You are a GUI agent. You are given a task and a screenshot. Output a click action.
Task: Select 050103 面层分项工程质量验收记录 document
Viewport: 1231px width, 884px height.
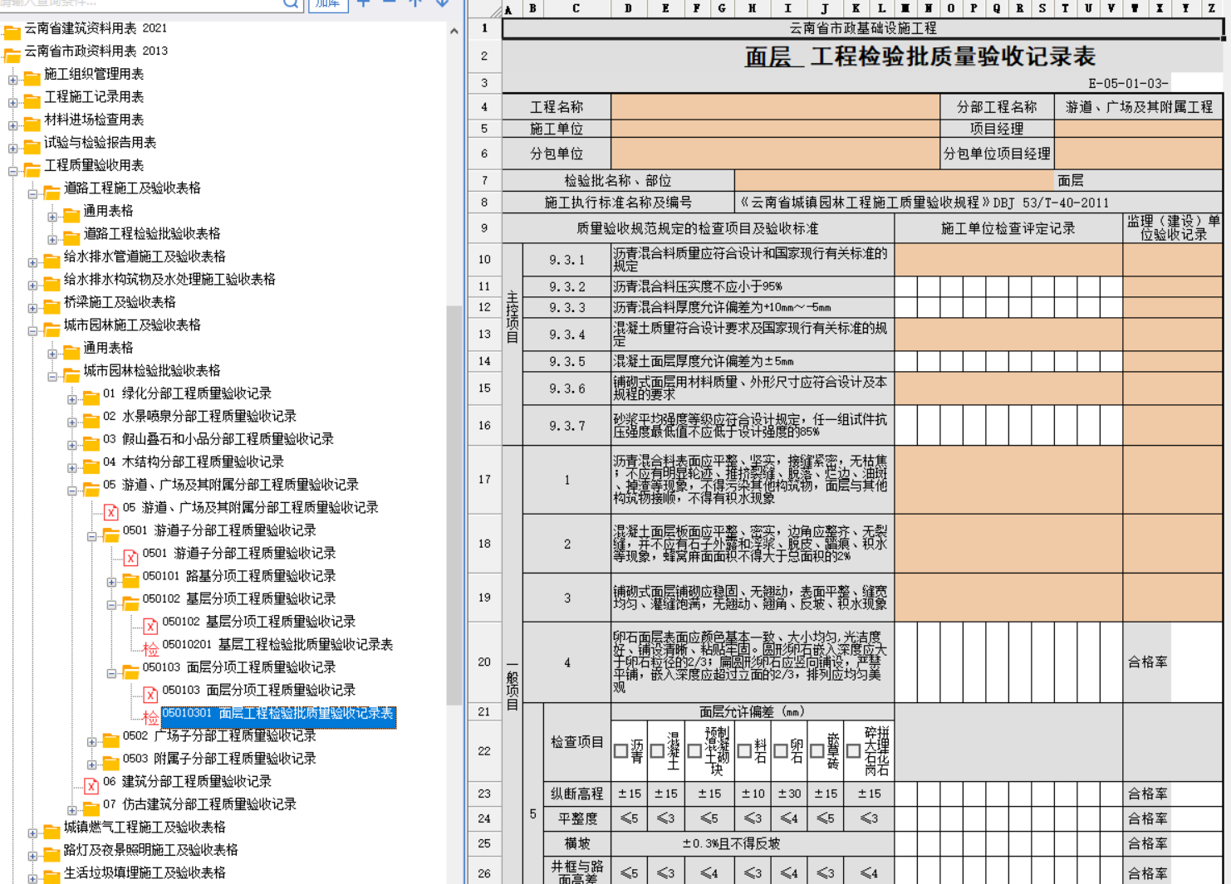click(258, 691)
